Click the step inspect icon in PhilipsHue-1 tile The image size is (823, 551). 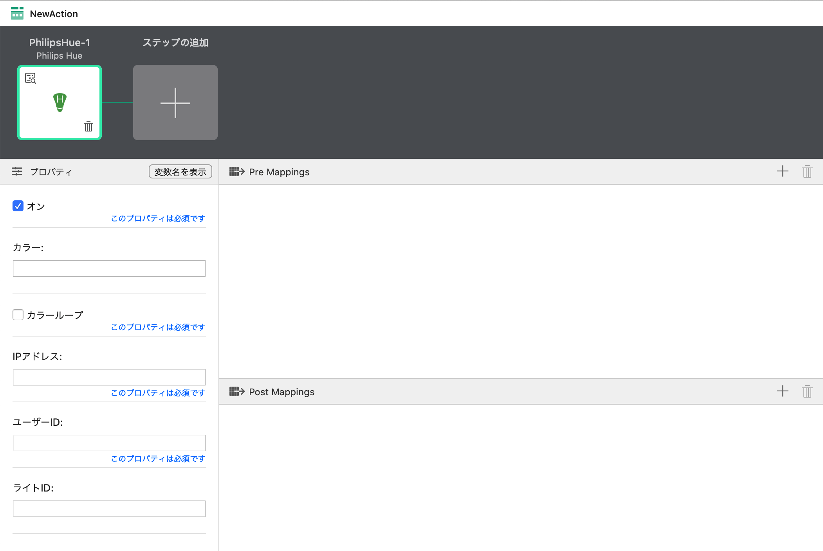coord(31,78)
